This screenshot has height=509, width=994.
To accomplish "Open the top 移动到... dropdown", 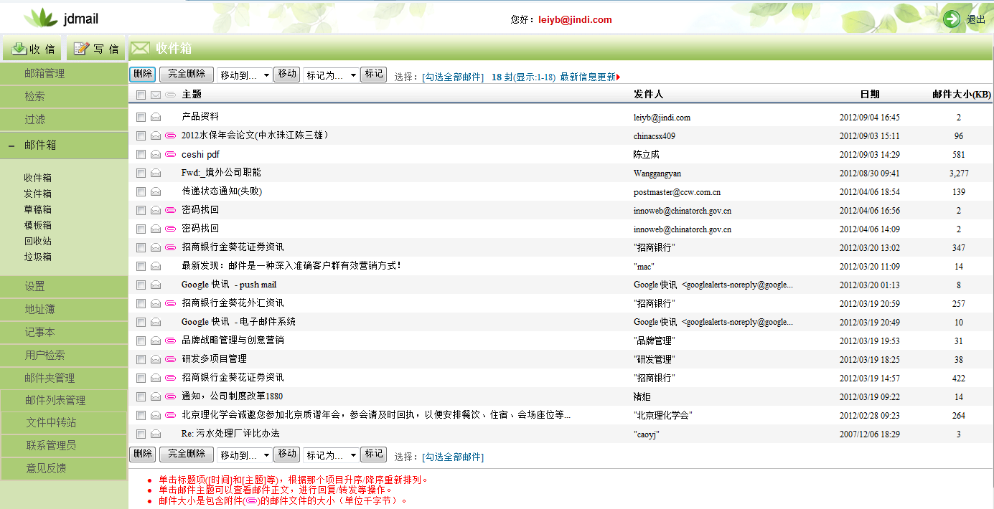I will coord(245,75).
